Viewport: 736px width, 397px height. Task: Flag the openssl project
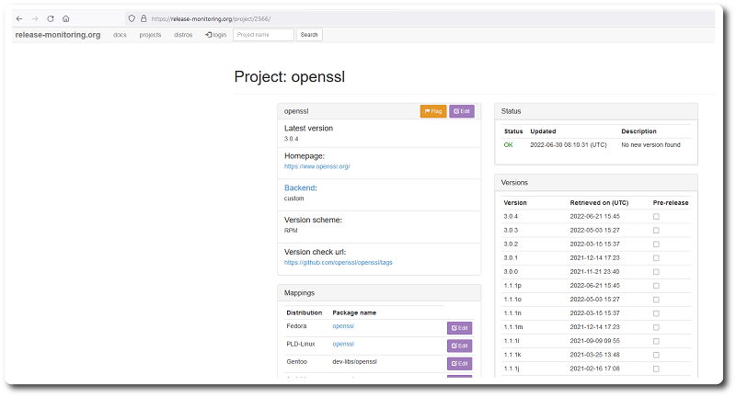(x=433, y=111)
